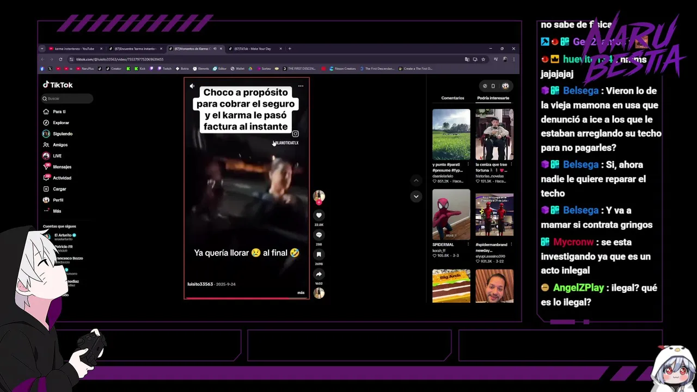
Task: Bookmark this page with star icon
Action: tap(483, 59)
